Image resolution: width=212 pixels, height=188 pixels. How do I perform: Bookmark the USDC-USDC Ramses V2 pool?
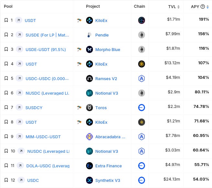6,78
